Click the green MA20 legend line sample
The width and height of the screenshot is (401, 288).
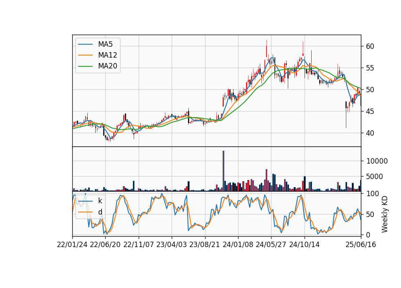coord(85,66)
